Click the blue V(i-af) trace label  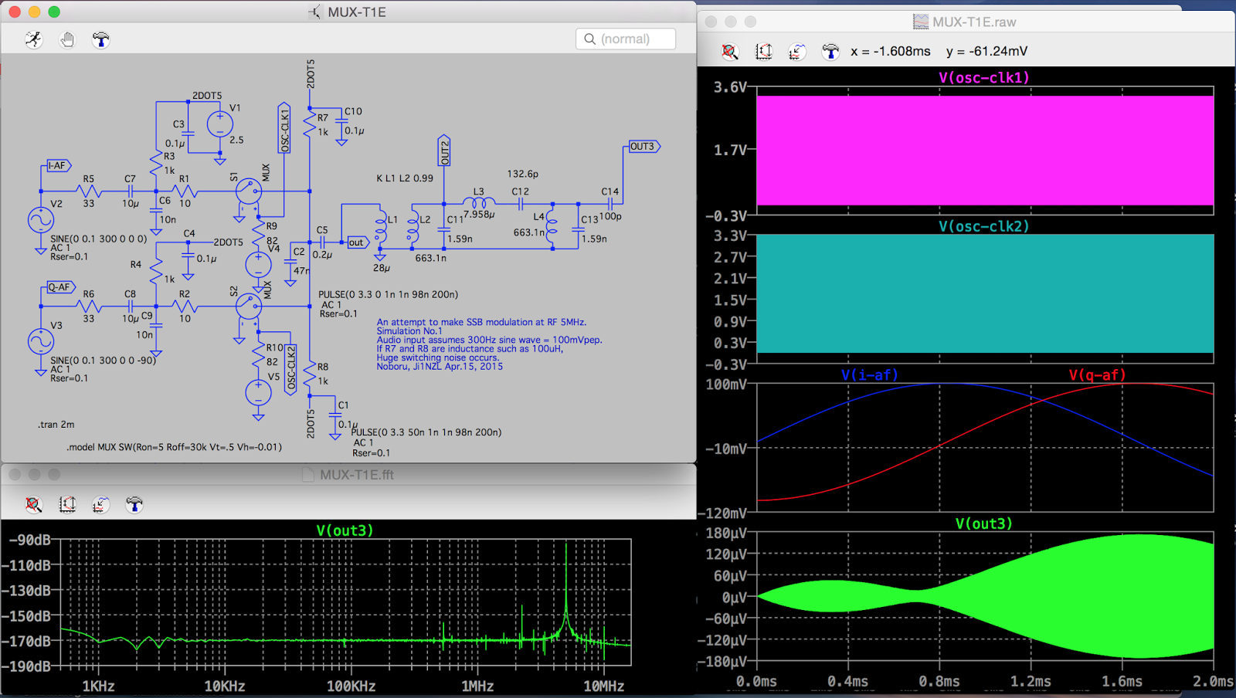870,374
